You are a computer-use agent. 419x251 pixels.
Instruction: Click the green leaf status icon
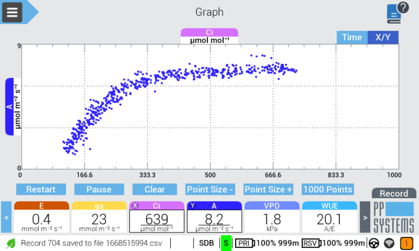[x=10, y=243]
